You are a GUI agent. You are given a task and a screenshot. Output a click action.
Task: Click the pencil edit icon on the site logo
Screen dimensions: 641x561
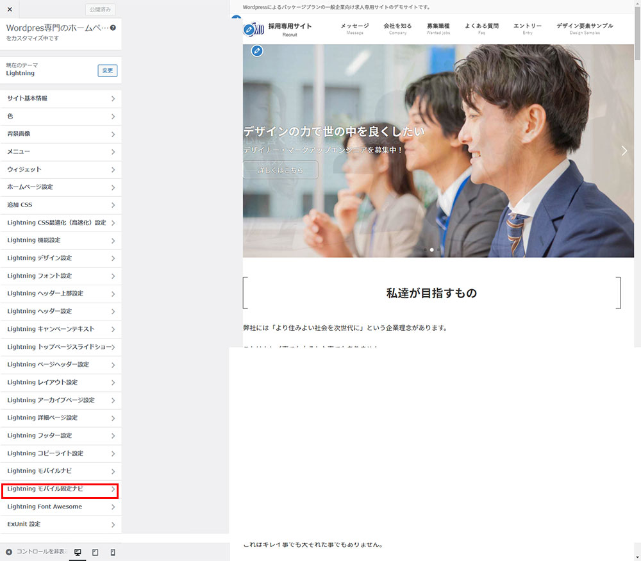pyautogui.click(x=249, y=29)
